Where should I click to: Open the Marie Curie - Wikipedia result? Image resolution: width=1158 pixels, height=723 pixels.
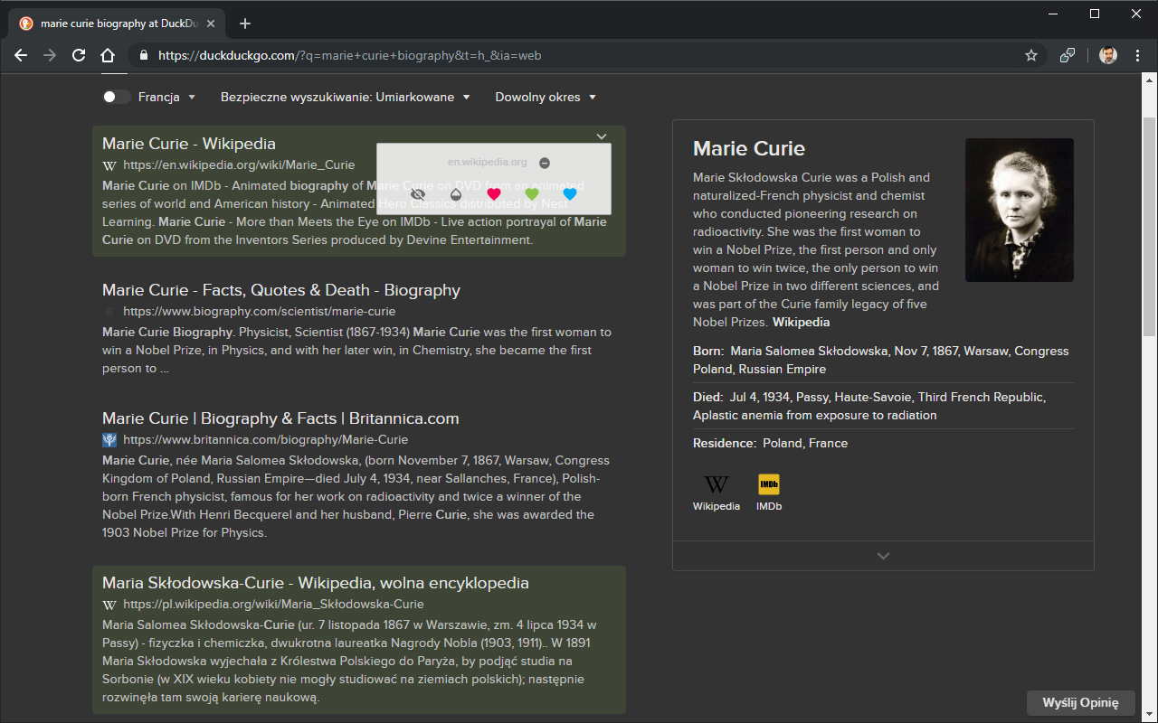click(189, 144)
